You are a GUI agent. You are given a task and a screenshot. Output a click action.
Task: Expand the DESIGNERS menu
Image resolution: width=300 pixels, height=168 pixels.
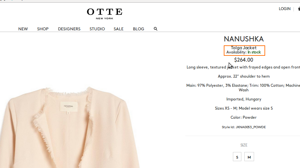(x=69, y=29)
